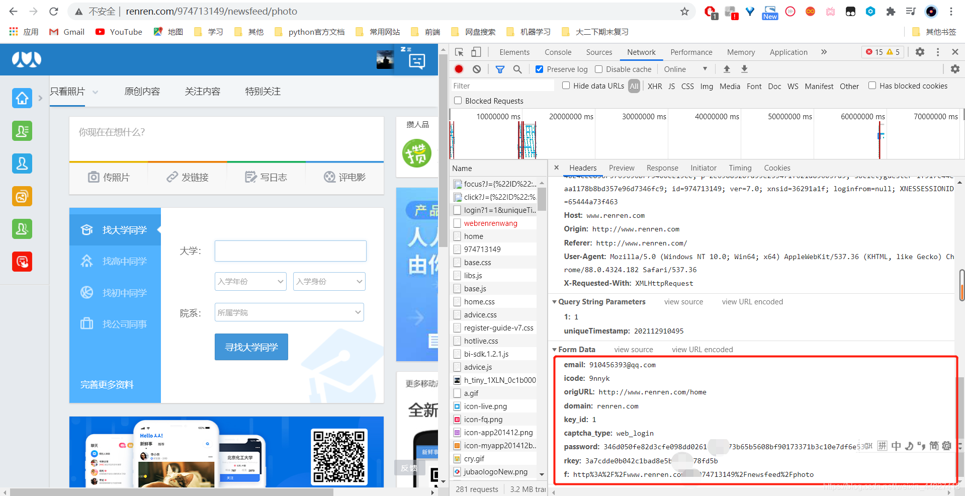The width and height of the screenshot is (965, 496).
Task: Bookmark this page with star icon
Action: tap(684, 11)
